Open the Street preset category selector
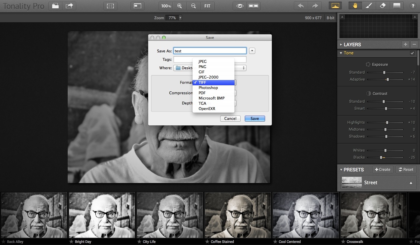420x245 pixels. pyautogui.click(x=378, y=183)
